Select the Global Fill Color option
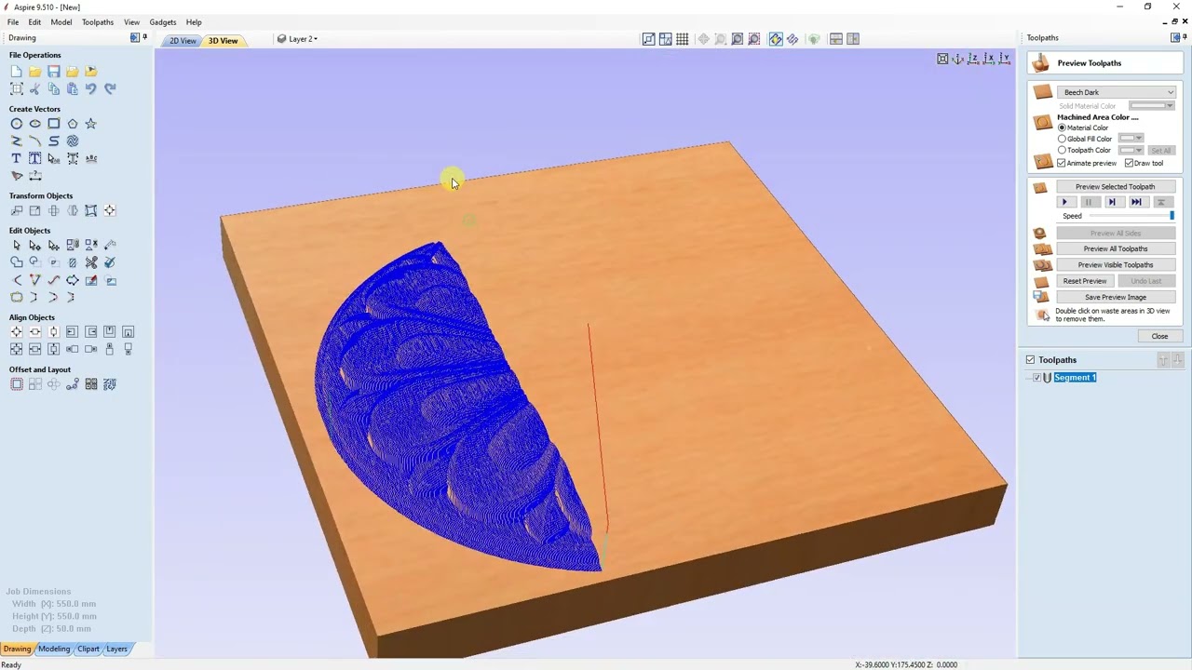 (1062, 139)
